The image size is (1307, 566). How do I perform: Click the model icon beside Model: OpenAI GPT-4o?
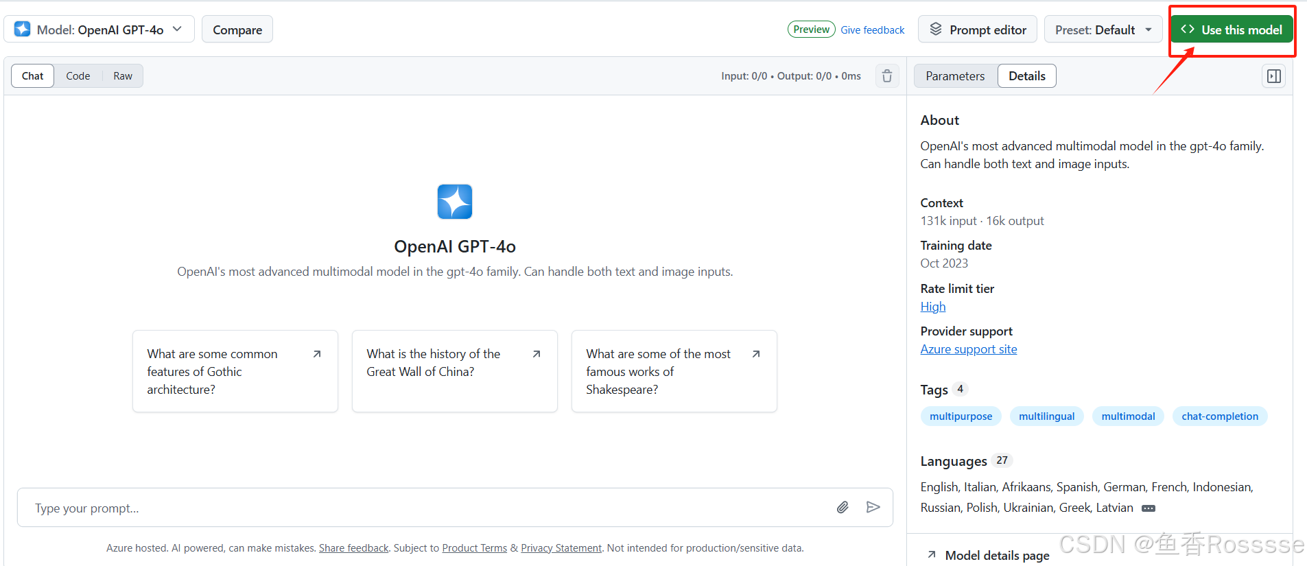click(x=23, y=29)
